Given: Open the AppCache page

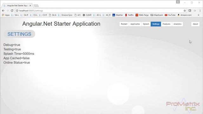Looking at the screenshot, I should click(x=135, y=24).
